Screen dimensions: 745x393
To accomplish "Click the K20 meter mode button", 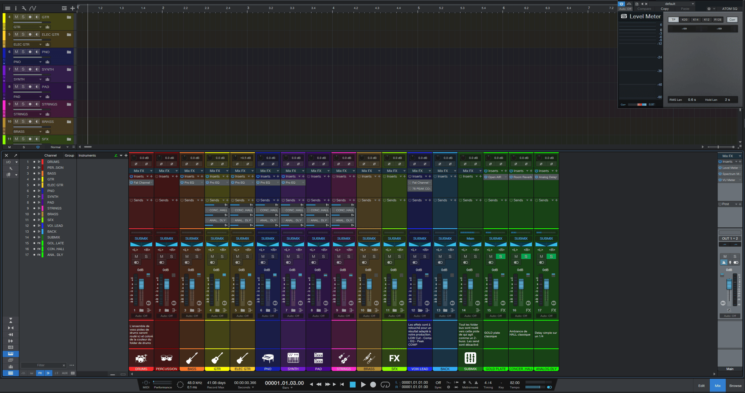I will 684,20.
